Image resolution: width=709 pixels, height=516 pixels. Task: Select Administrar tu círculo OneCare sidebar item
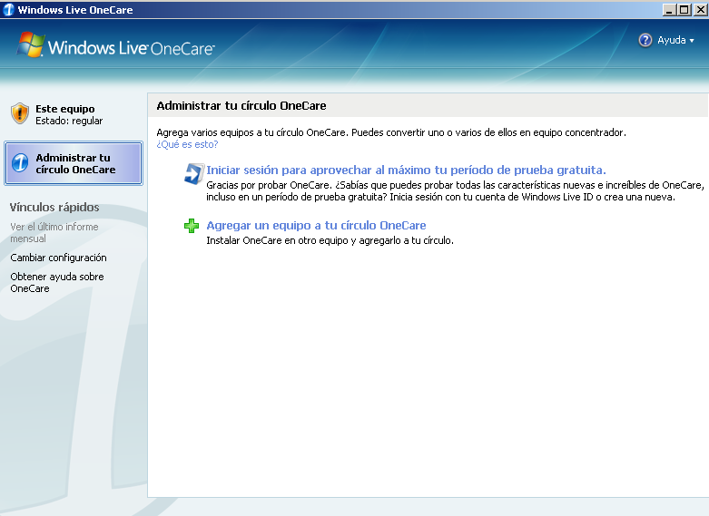(74, 163)
